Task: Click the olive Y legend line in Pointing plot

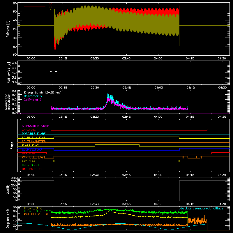Action: click(35, 10)
